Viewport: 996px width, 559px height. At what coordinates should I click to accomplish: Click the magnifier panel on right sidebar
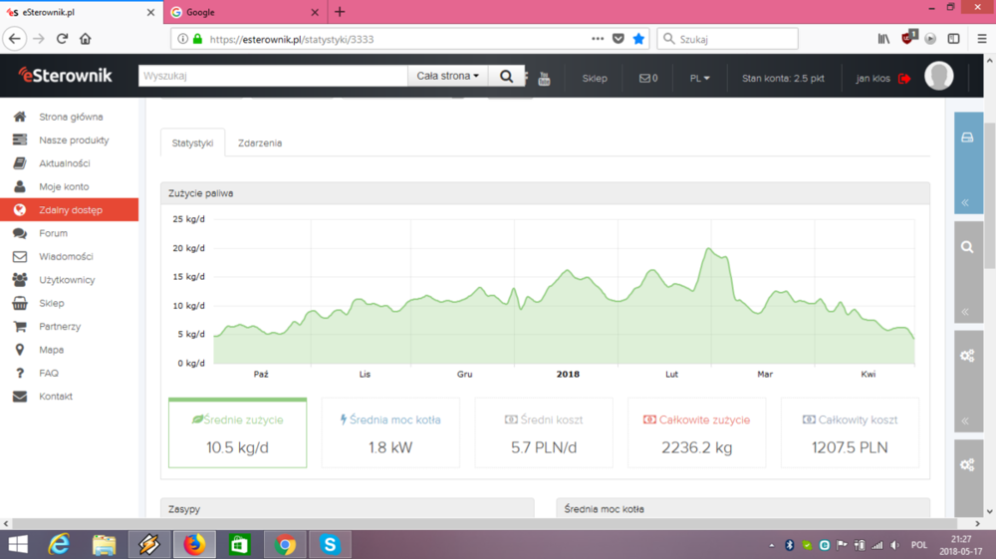coord(967,246)
